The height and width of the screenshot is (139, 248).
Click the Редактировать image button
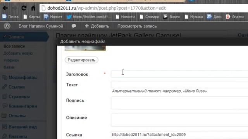click(81, 60)
